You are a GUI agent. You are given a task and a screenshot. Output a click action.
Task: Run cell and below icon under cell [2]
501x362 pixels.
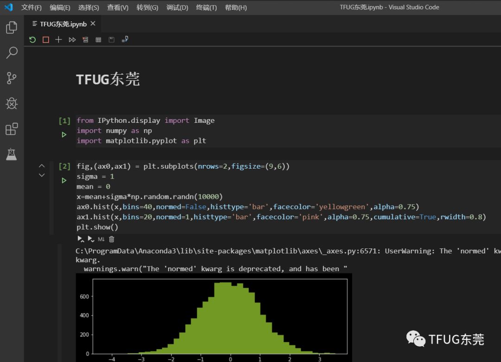click(91, 239)
